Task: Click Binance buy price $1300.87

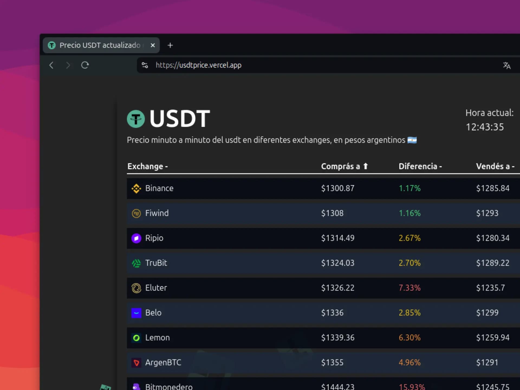Action: (338, 188)
